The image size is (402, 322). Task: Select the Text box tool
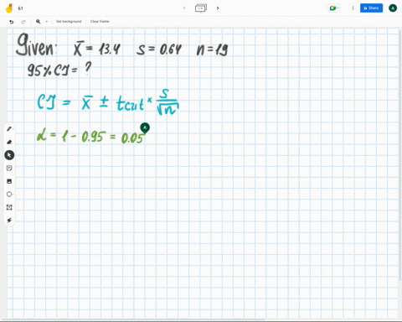coord(9,207)
